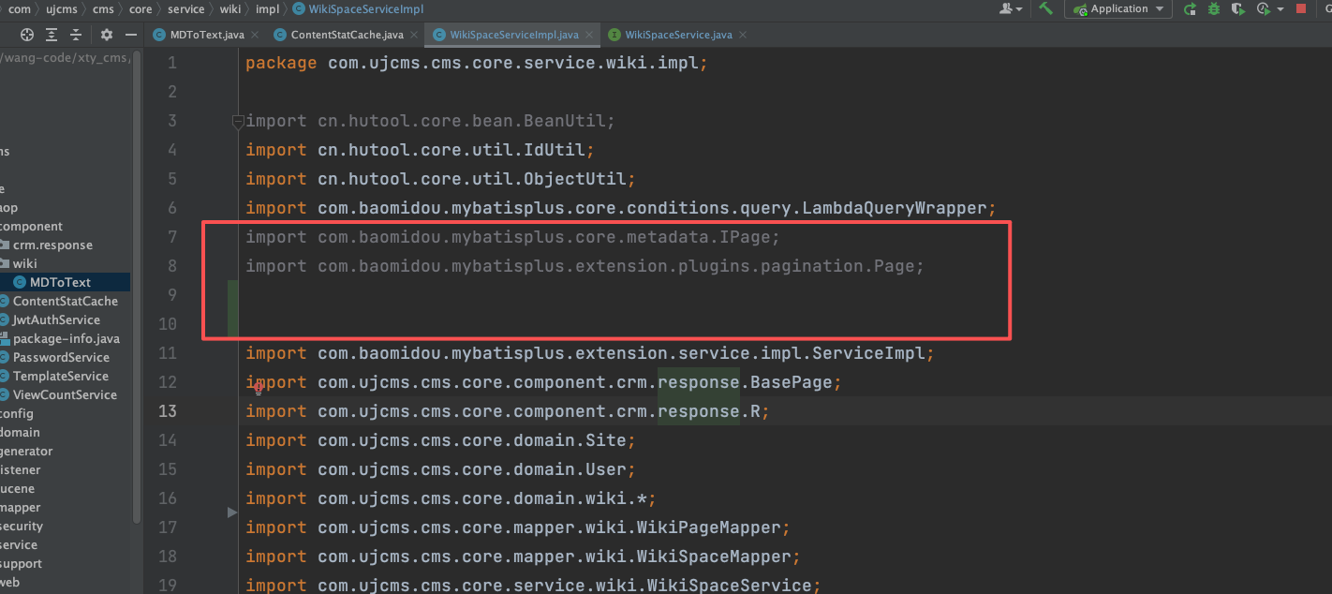Click on the response.R import line
This screenshot has width=1332, height=594.
pyautogui.click(x=508, y=411)
